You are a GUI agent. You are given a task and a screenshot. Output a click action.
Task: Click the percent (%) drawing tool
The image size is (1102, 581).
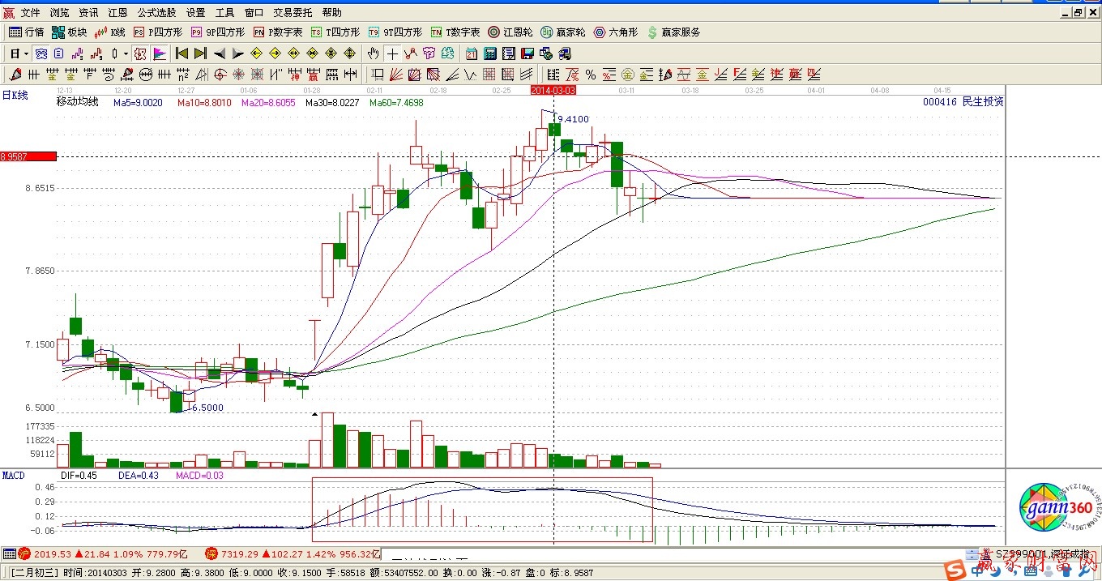point(591,75)
